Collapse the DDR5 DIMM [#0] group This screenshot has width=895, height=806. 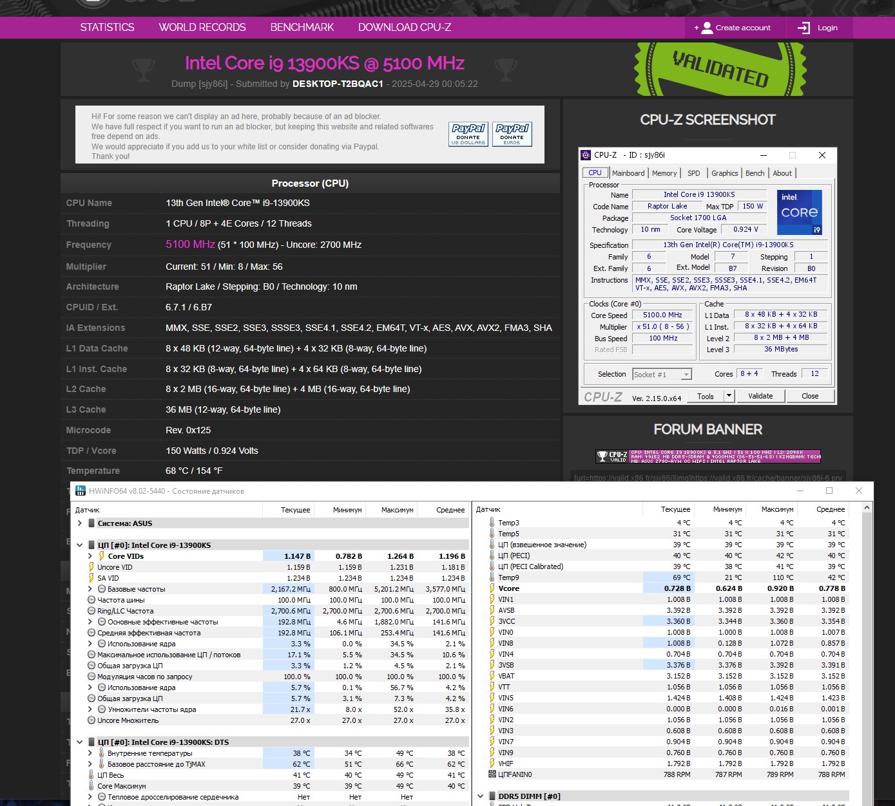click(x=481, y=796)
